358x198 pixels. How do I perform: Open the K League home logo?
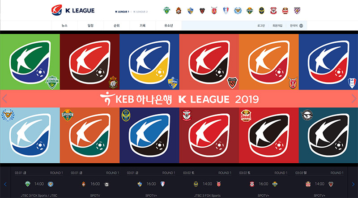[73, 10]
